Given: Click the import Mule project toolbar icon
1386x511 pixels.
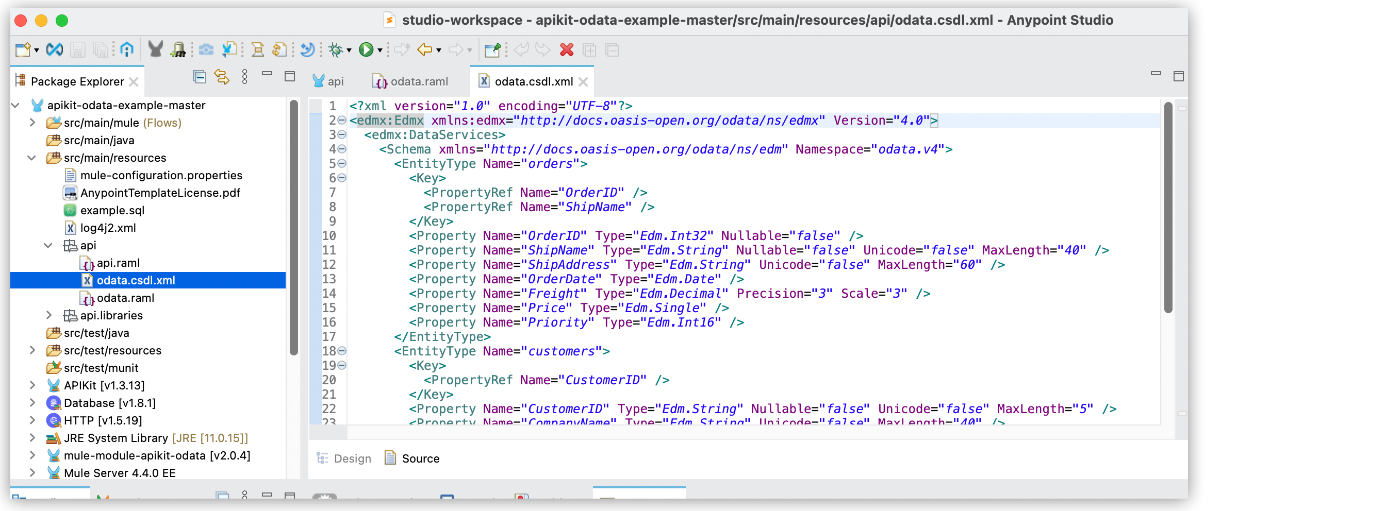Looking at the screenshot, I should click(x=229, y=50).
